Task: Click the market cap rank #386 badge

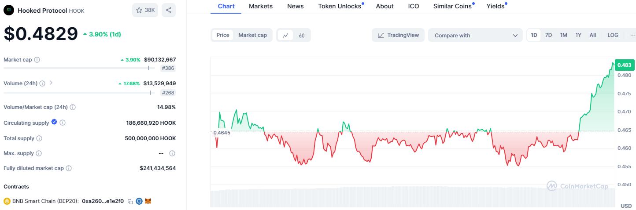Action: pyautogui.click(x=168, y=69)
